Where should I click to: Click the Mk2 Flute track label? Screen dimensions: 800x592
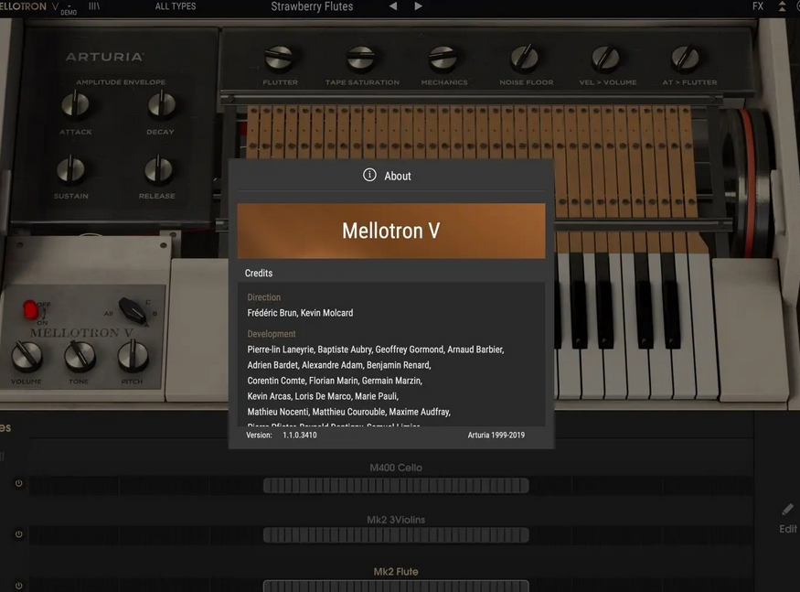[396, 572]
